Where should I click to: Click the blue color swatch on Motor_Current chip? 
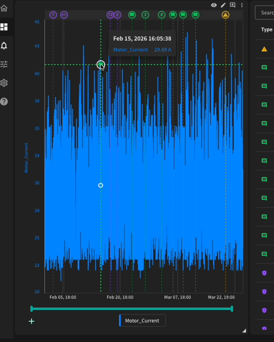tap(120, 321)
